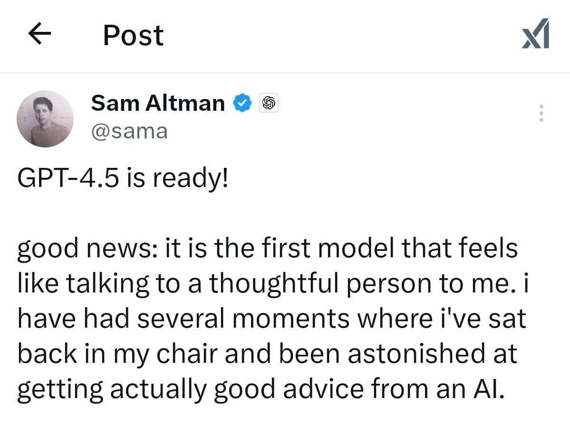Click the OpenAI affiliation badge
The image size is (570, 428).
coord(269,103)
